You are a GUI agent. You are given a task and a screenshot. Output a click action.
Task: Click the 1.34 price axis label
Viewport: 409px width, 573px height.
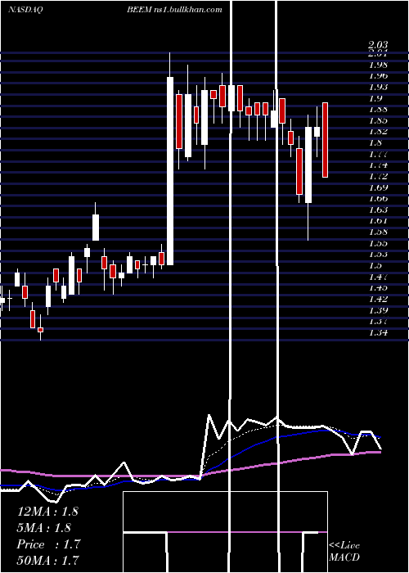coord(378,332)
